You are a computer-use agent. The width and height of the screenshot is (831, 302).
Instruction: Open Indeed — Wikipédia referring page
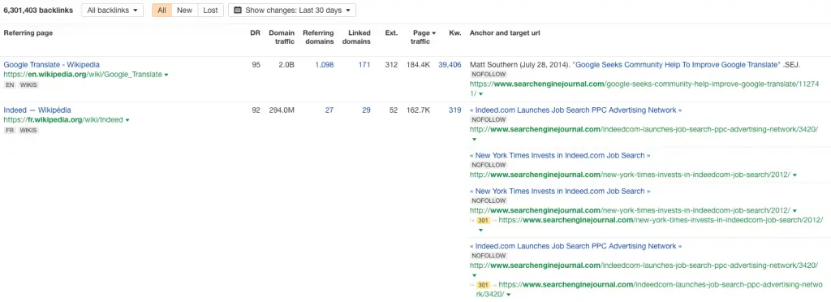coord(37,110)
